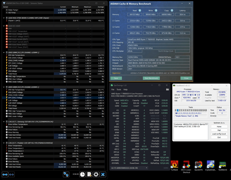Click red X icon on VRM Vcore Voltage row
This screenshot has height=180, width=231.
(x=7, y=34)
